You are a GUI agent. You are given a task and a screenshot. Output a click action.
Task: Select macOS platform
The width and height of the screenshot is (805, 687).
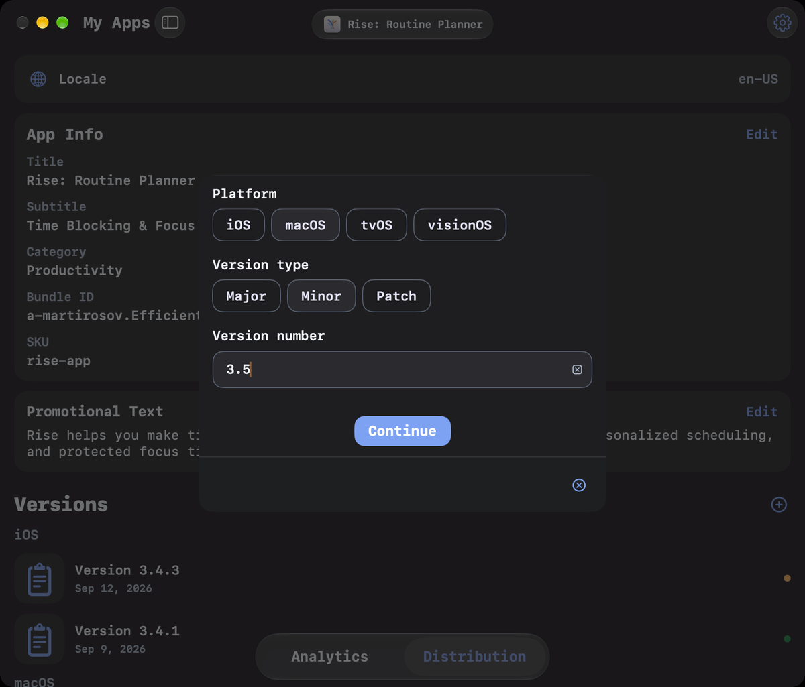point(305,225)
